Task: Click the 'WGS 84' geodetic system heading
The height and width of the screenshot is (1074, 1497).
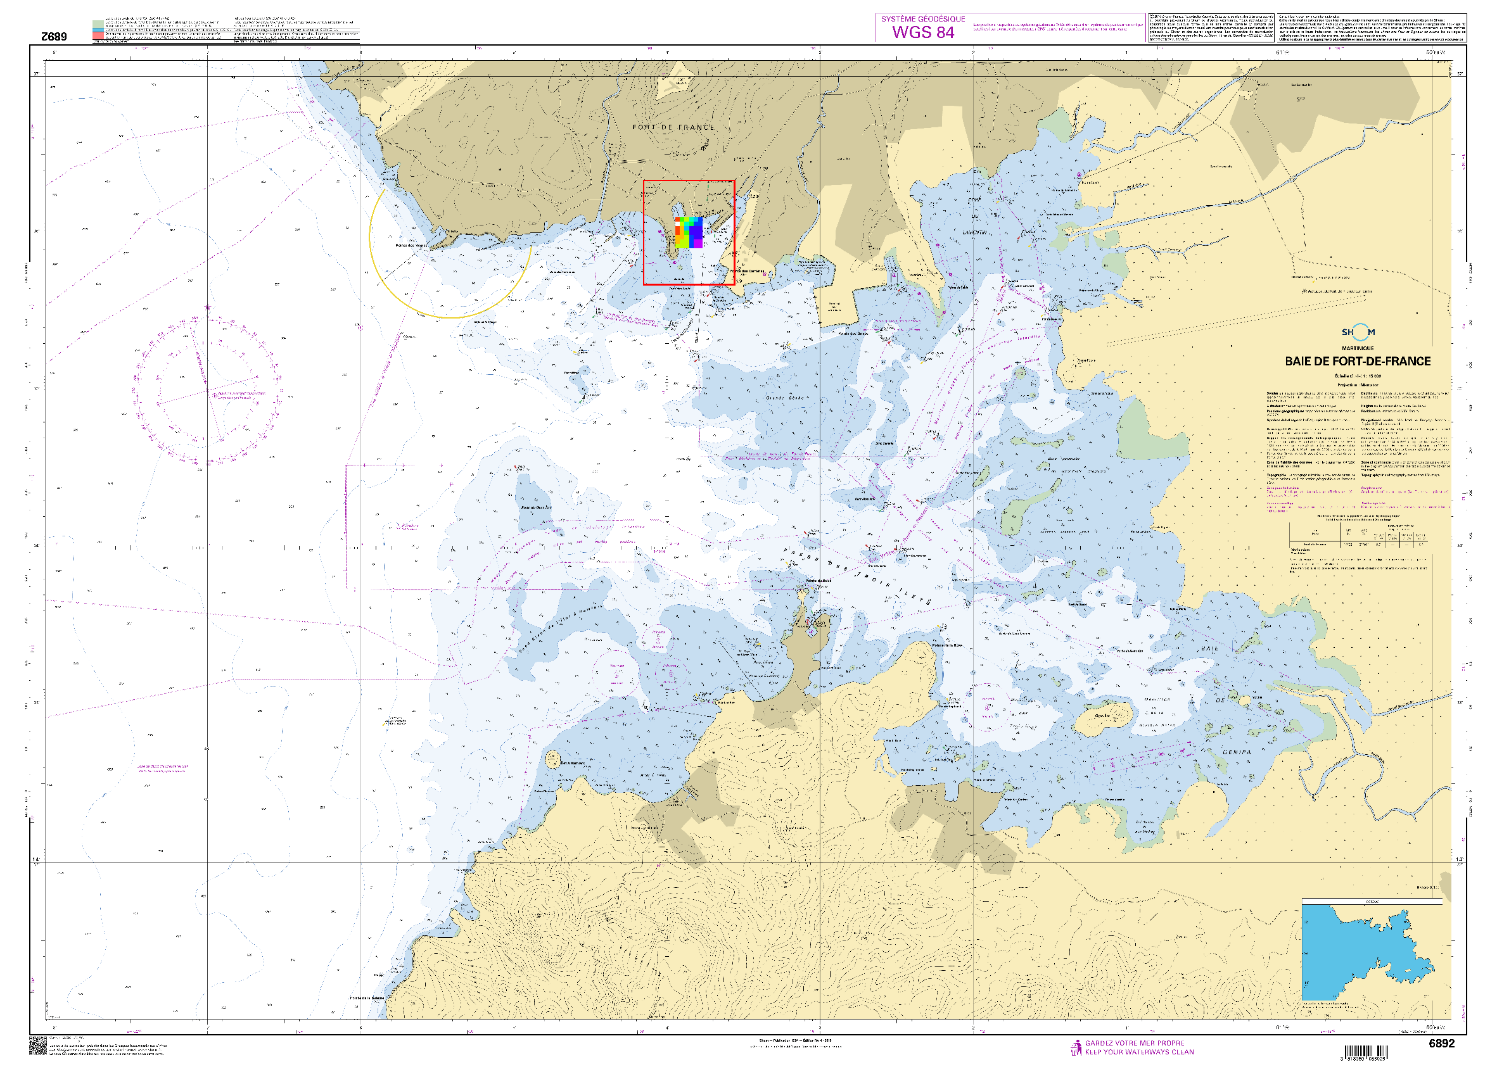Action: pyautogui.click(x=923, y=32)
